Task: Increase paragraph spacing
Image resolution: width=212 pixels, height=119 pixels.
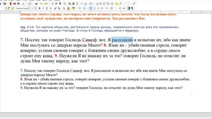Action: [112, 8]
